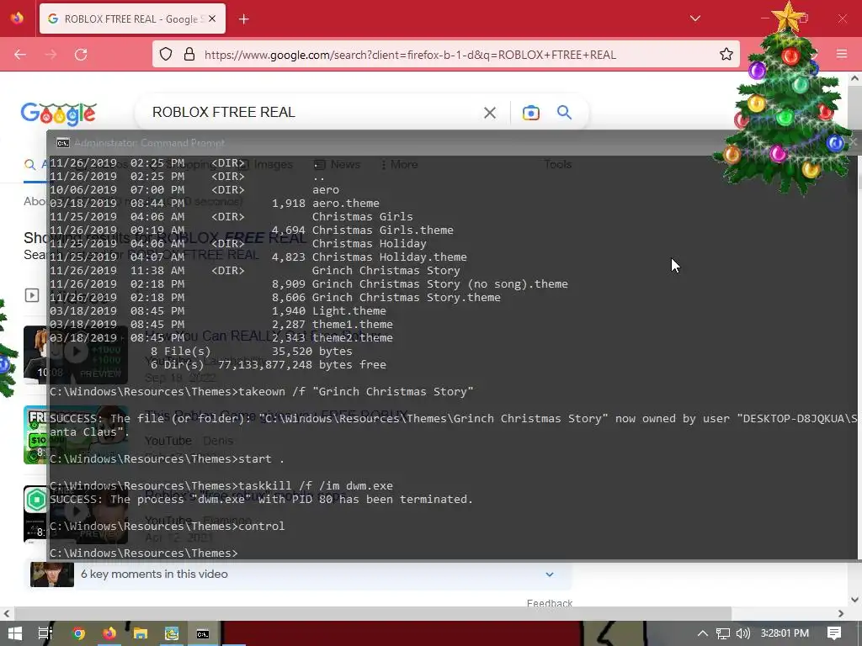Click the Firefox address bar URL

(x=410, y=55)
